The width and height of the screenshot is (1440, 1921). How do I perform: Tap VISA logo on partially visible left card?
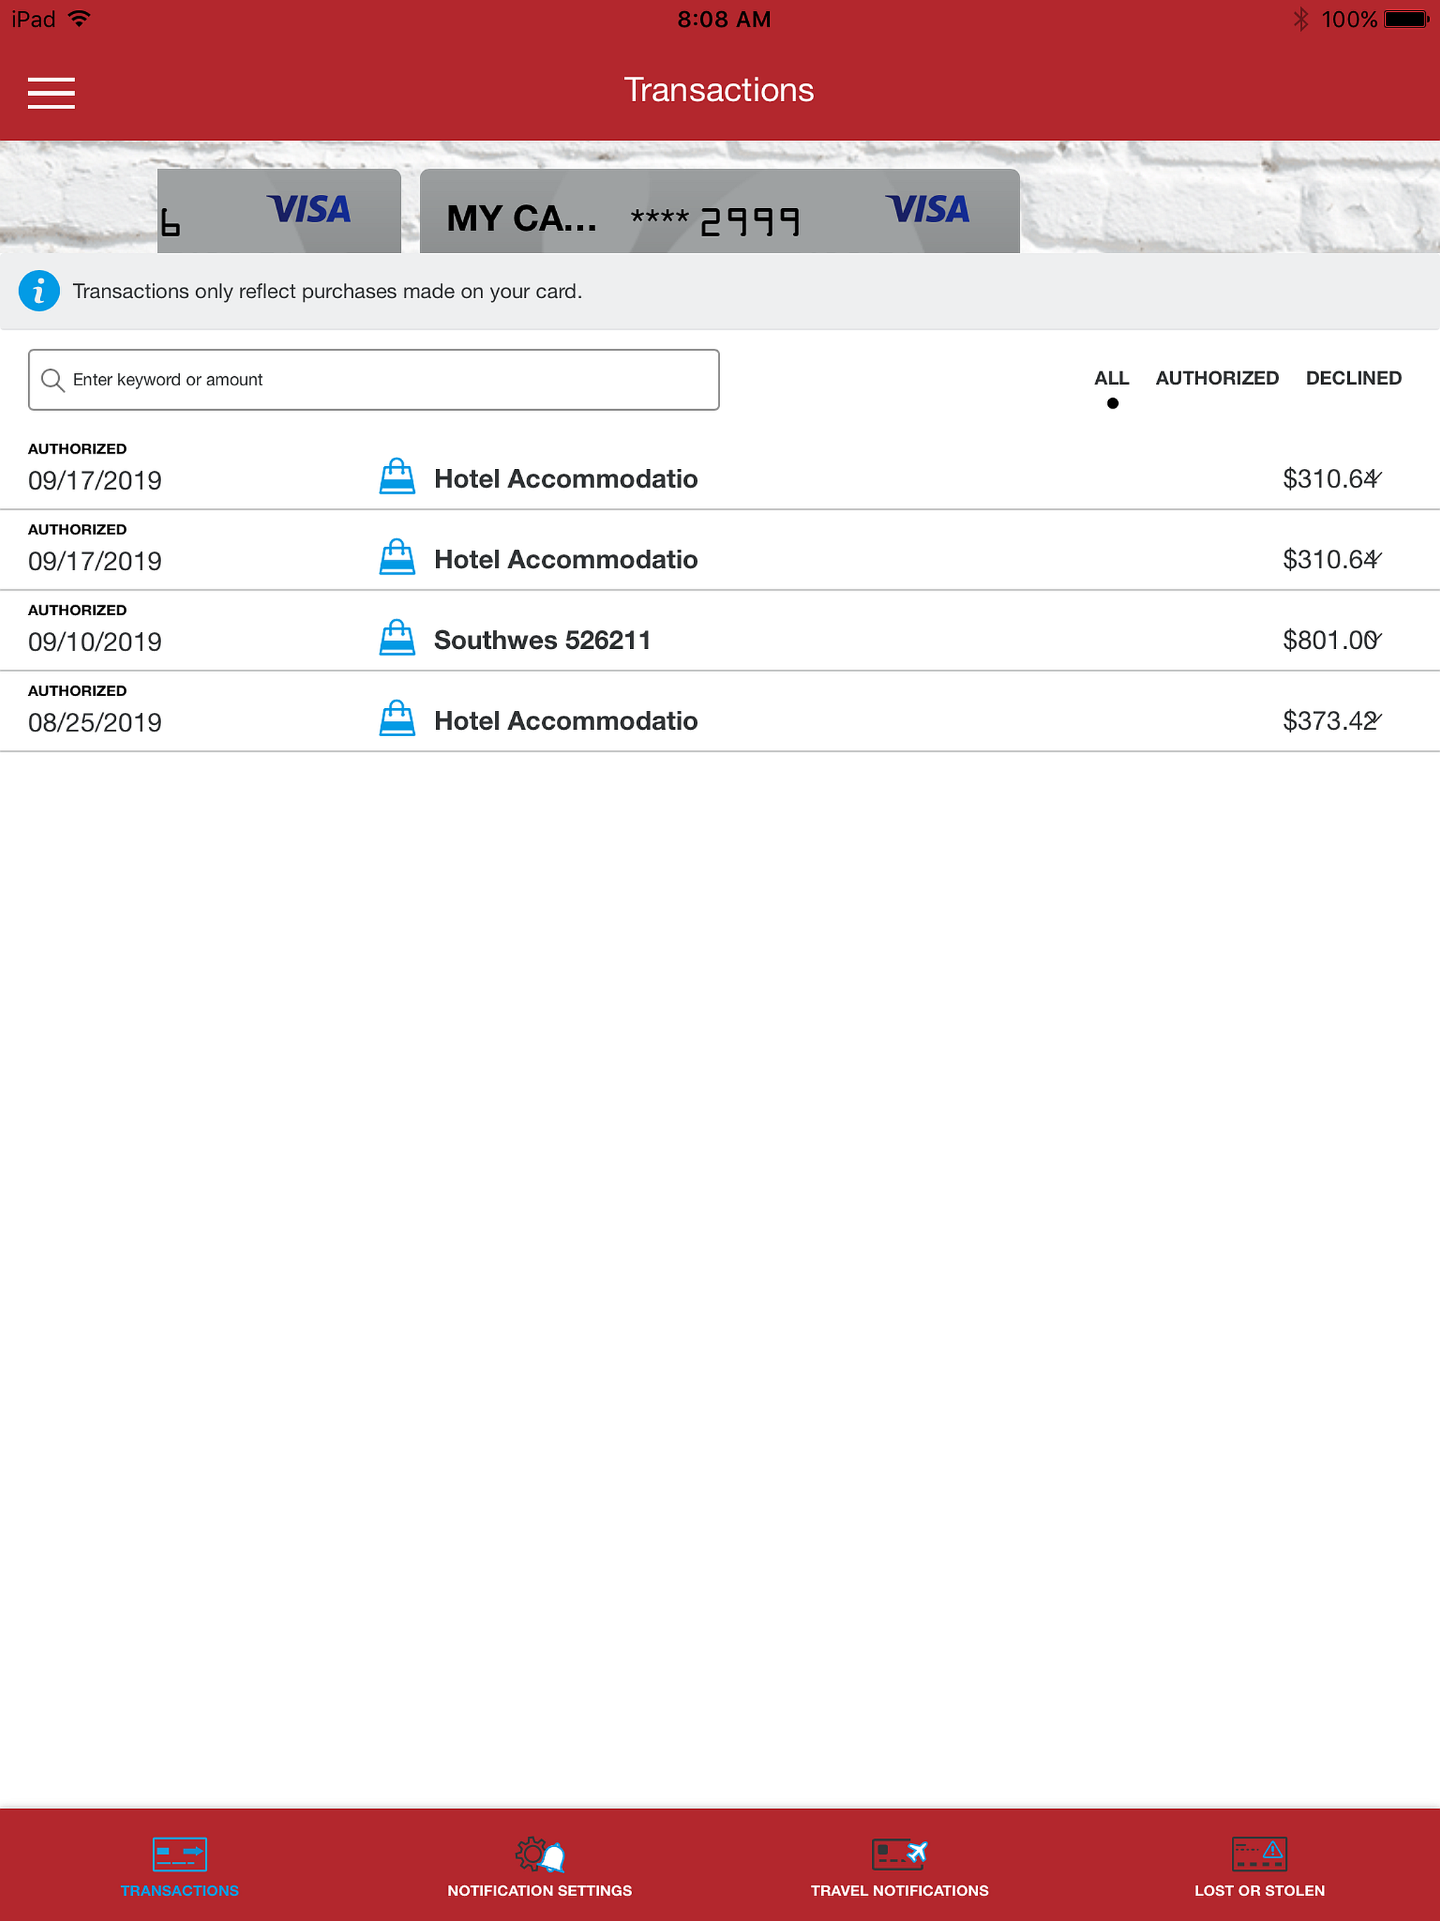[309, 210]
